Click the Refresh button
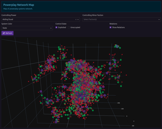This screenshot has width=162, height=129. 8,33
